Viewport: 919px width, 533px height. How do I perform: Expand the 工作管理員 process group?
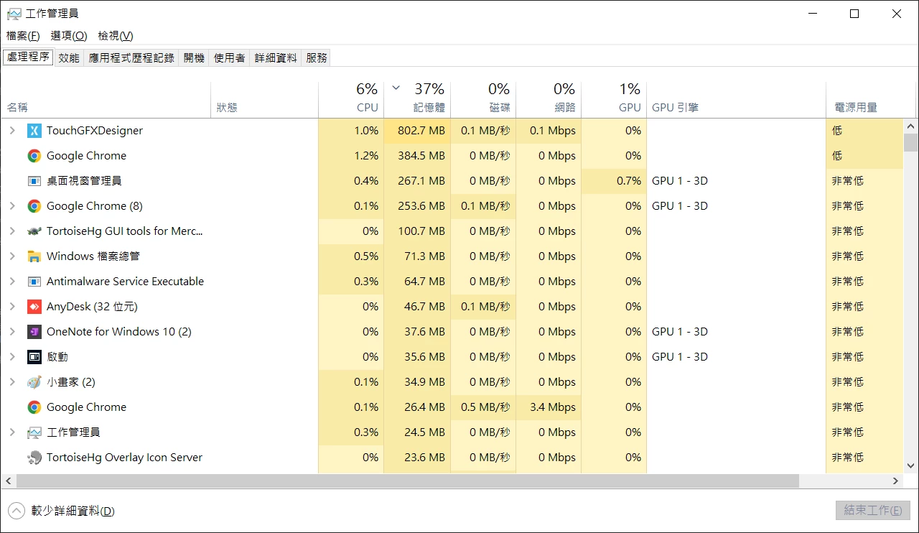pyautogui.click(x=11, y=432)
